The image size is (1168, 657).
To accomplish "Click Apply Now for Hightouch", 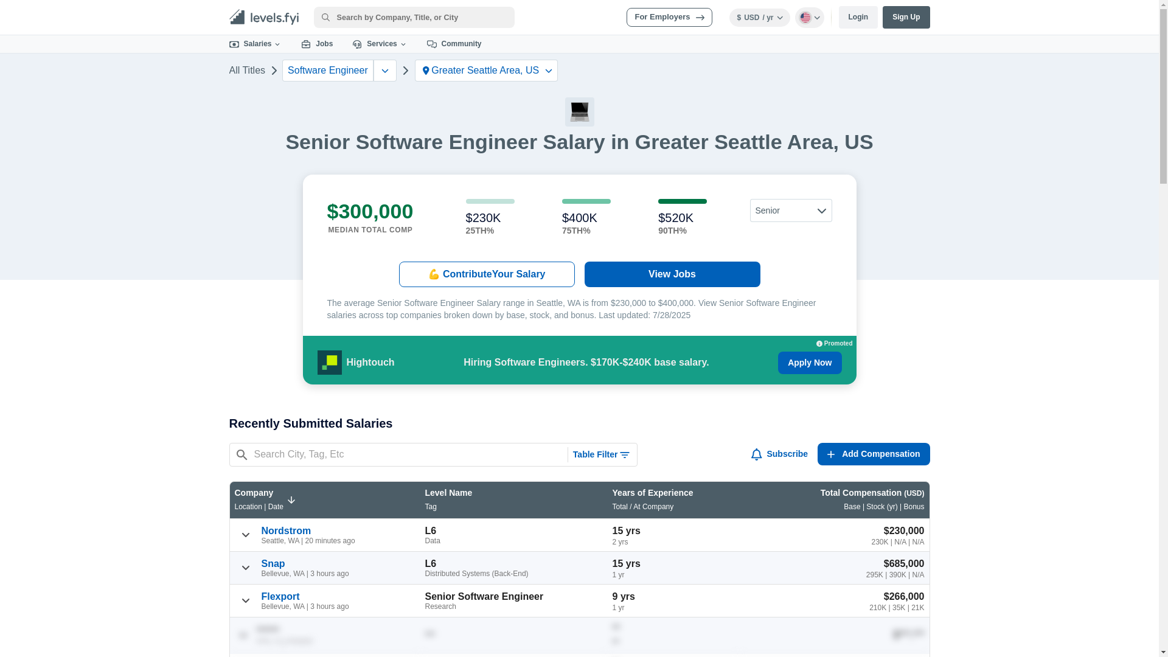I will click(810, 363).
